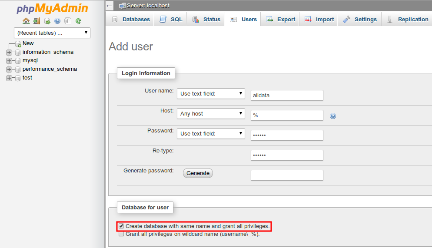Check Grant all privileges on wildcard name
The height and width of the screenshot is (248, 432).
121,234
